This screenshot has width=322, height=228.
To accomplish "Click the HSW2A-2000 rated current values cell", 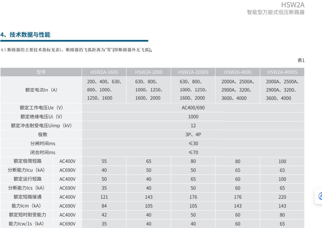I will (149, 90).
